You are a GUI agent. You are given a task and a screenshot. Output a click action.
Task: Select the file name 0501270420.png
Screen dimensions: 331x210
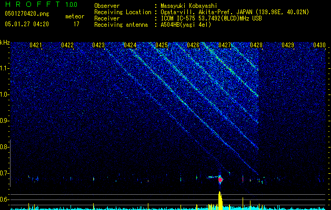pyautogui.click(x=27, y=14)
